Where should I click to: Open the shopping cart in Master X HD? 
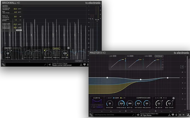184,115
